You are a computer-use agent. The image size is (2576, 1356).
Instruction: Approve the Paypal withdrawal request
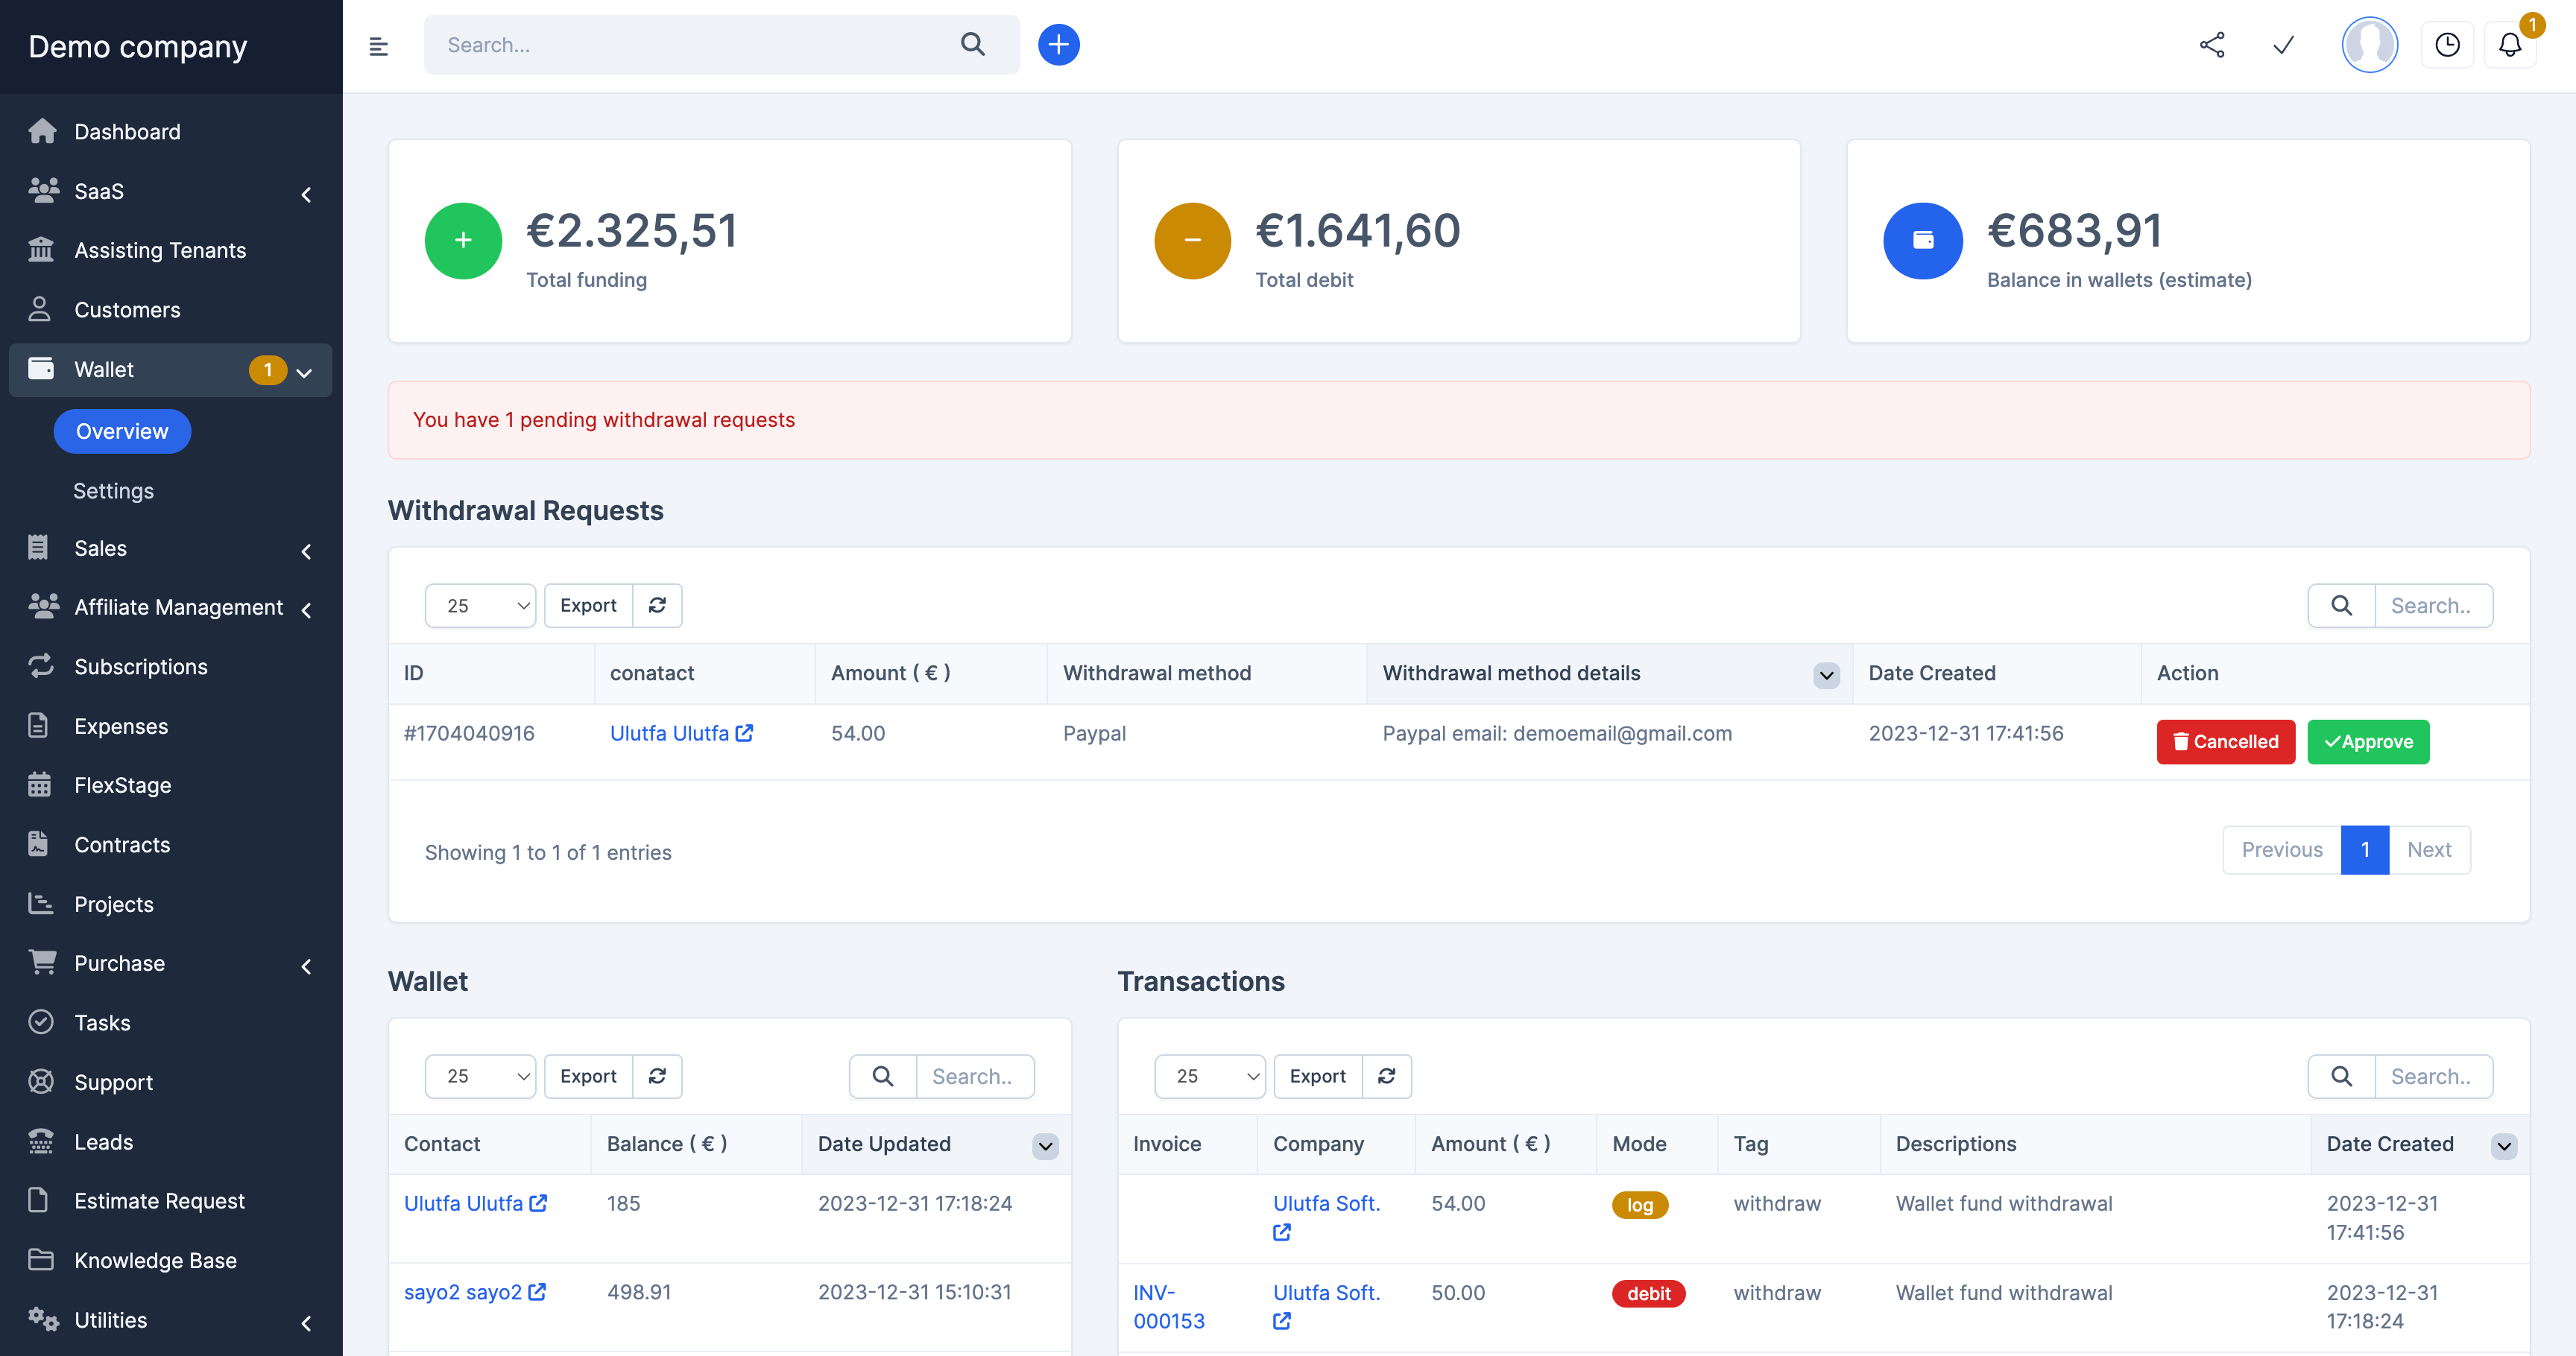[x=2367, y=741]
